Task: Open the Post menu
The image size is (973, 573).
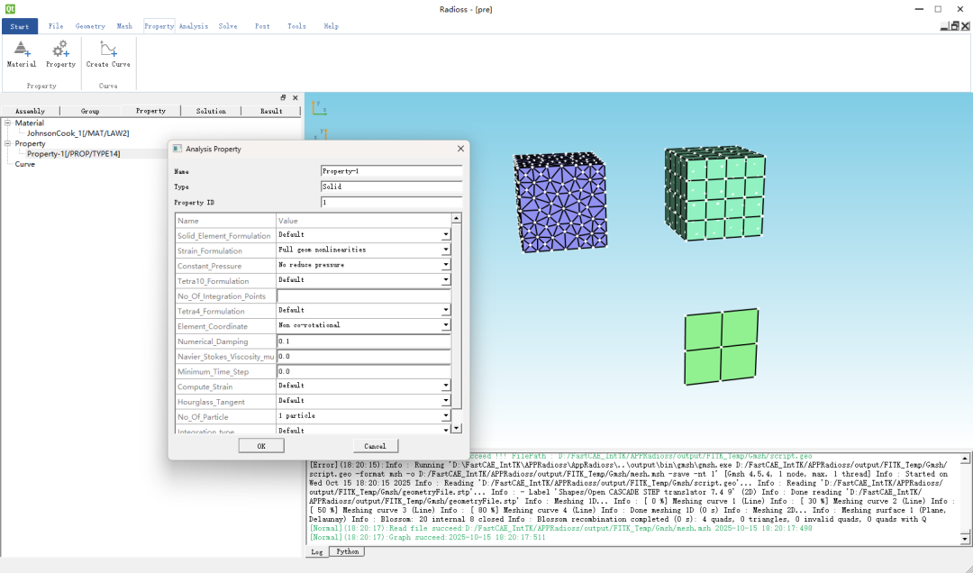Action: tap(262, 26)
